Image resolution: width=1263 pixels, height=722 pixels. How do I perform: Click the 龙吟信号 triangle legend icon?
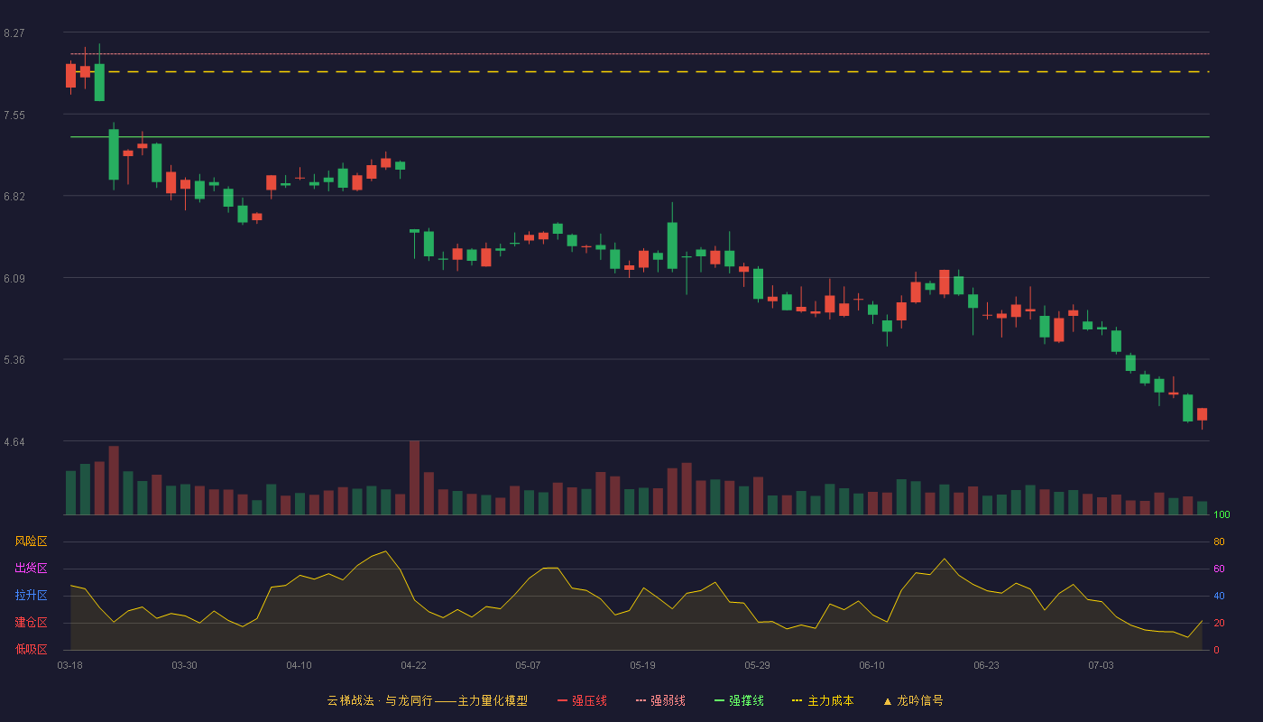[x=888, y=700]
